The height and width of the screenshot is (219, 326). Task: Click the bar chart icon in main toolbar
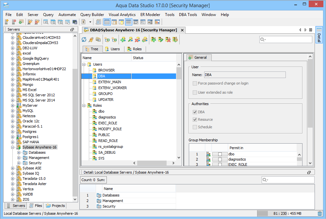click(157, 22)
